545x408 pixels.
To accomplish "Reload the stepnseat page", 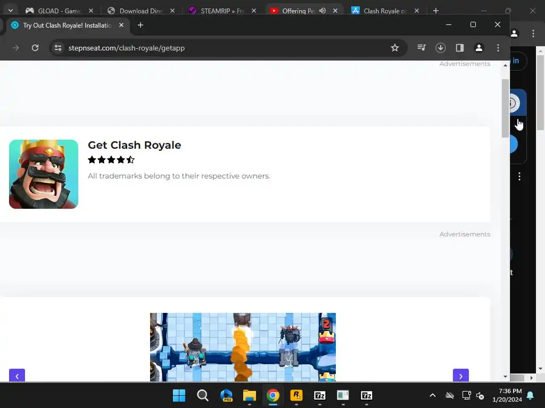I will coord(35,48).
